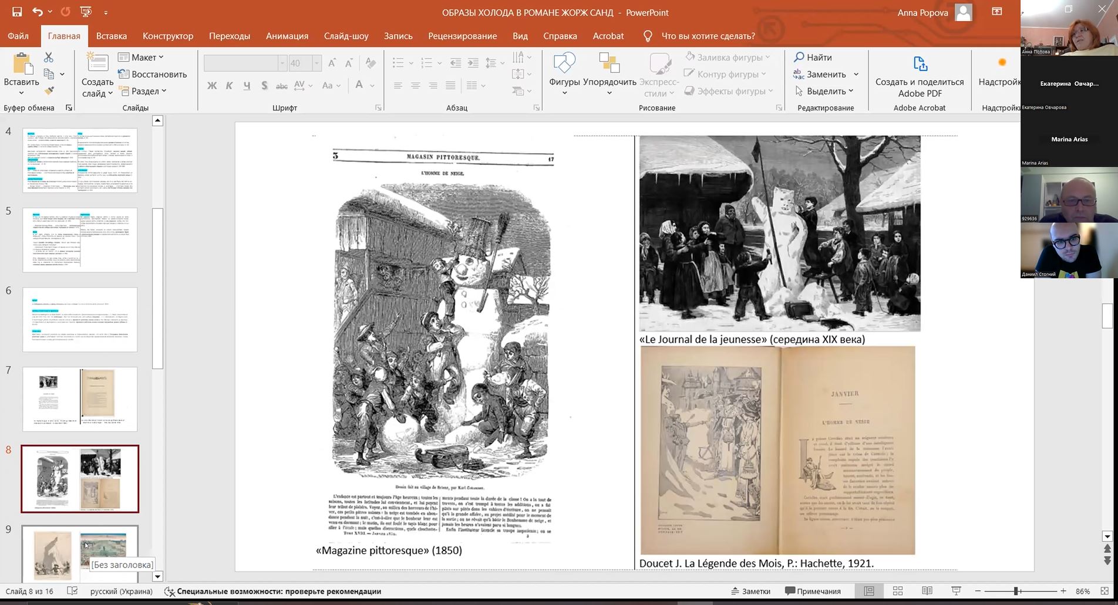Viewport: 1118px width, 605px height.
Task: Toggle the Заметки notes pane
Action: 751,591
